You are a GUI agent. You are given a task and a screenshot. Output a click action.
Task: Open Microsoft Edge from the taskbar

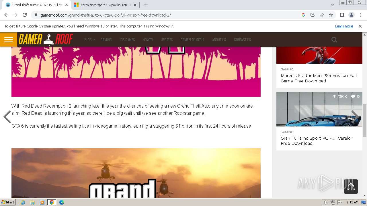tap(61, 202)
